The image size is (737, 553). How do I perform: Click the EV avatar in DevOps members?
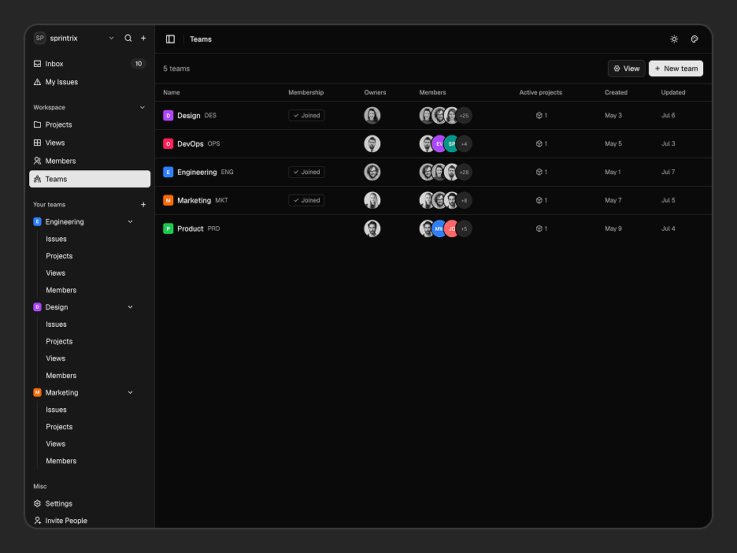(x=439, y=143)
